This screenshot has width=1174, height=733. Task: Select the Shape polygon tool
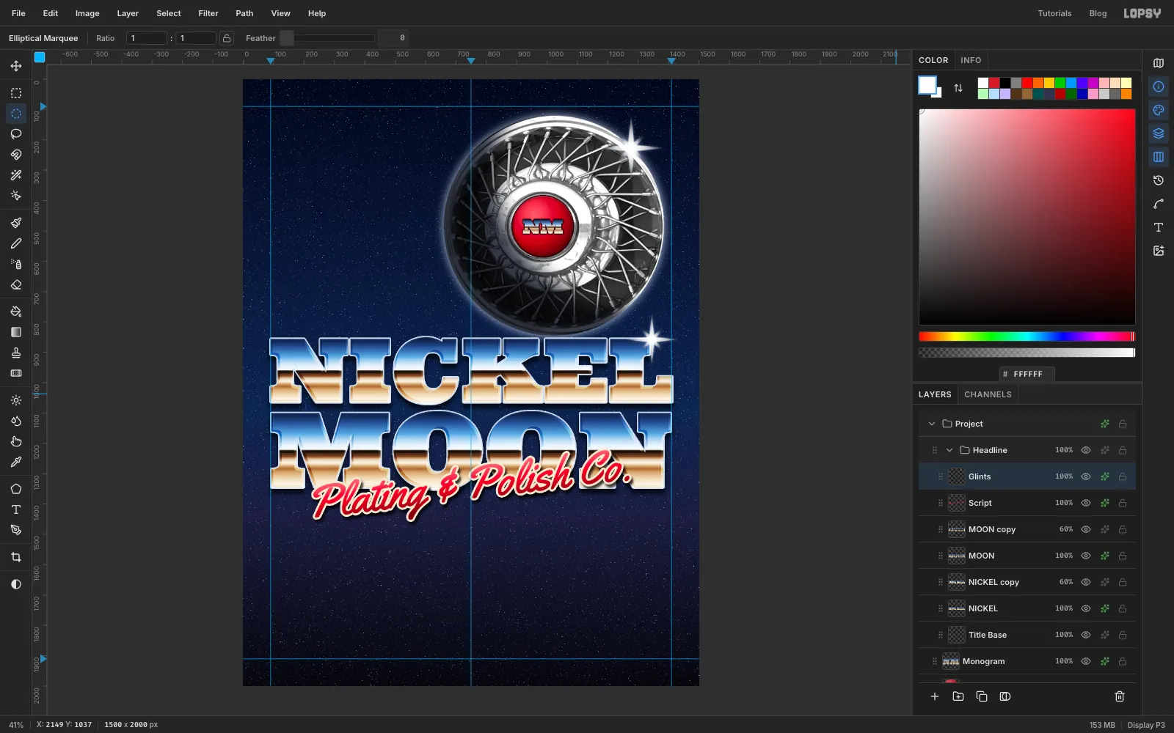pos(16,489)
